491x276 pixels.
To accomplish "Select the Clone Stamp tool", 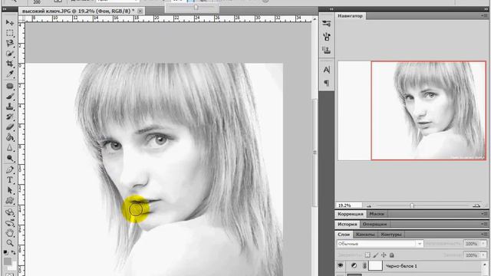I will point(10,107).
